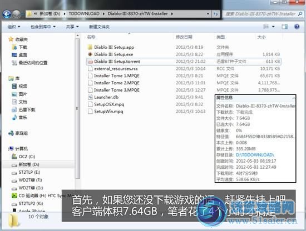Open the address bar history dropdown
The height and width of the screenshot is (231, 306).
(x=208, y=14)
